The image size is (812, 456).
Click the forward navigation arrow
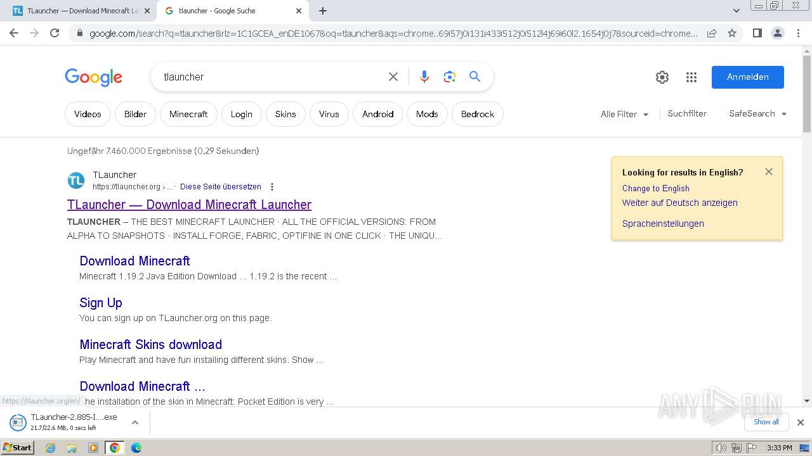[34, 33]
